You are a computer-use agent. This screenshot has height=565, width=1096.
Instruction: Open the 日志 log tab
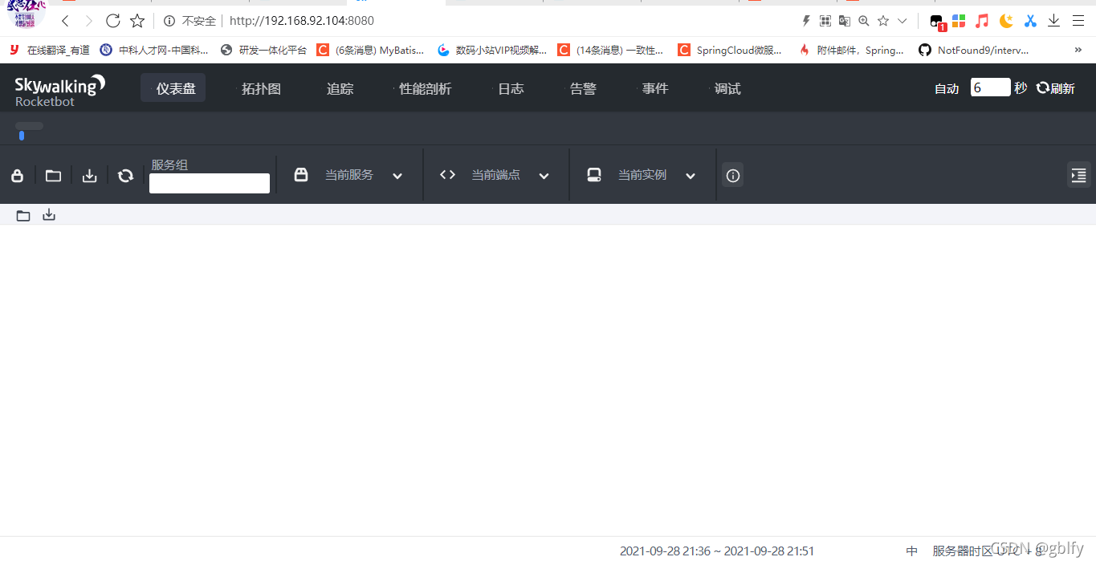coord(511,88)
